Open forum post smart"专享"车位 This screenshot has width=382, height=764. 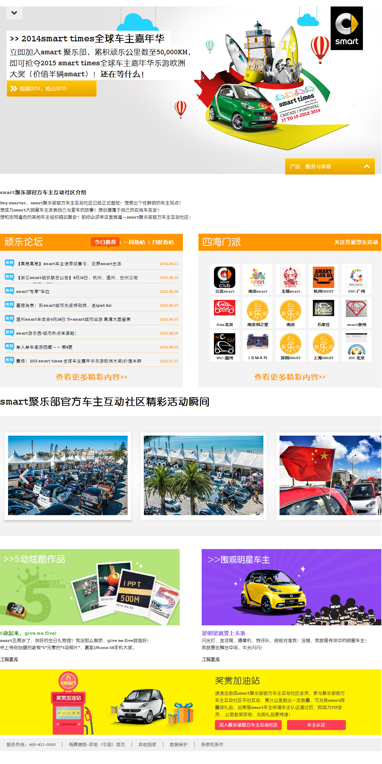33,292
